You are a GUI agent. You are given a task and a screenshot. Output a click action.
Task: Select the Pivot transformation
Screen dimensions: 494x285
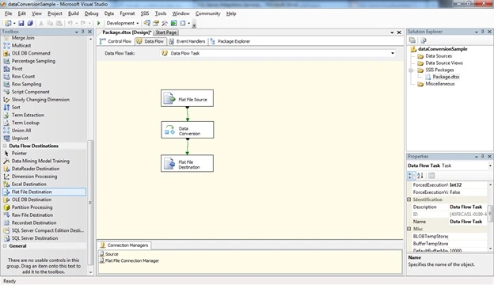coord(17,69)
